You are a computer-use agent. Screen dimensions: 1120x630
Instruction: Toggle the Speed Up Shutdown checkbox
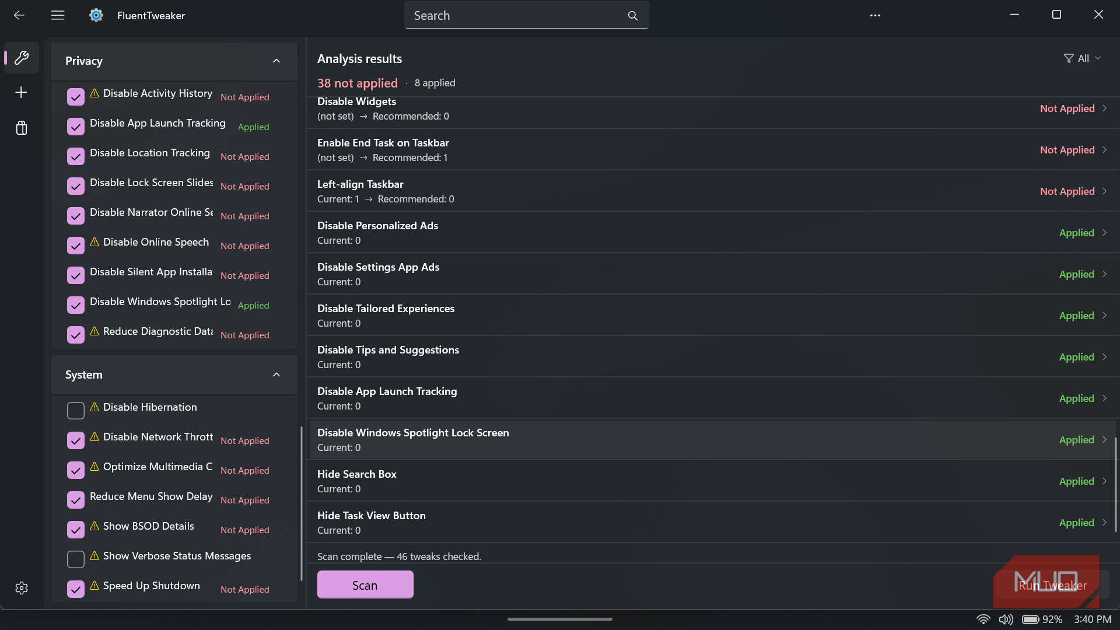coord(76,589)
